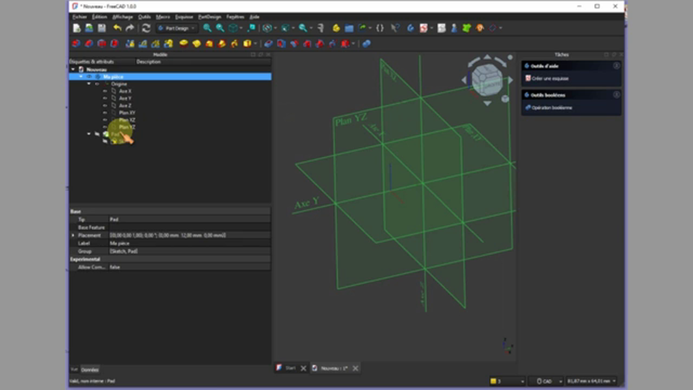Switch to the Start tab
The height and width of the screenshot is (390, 693).
pos(290,368)
